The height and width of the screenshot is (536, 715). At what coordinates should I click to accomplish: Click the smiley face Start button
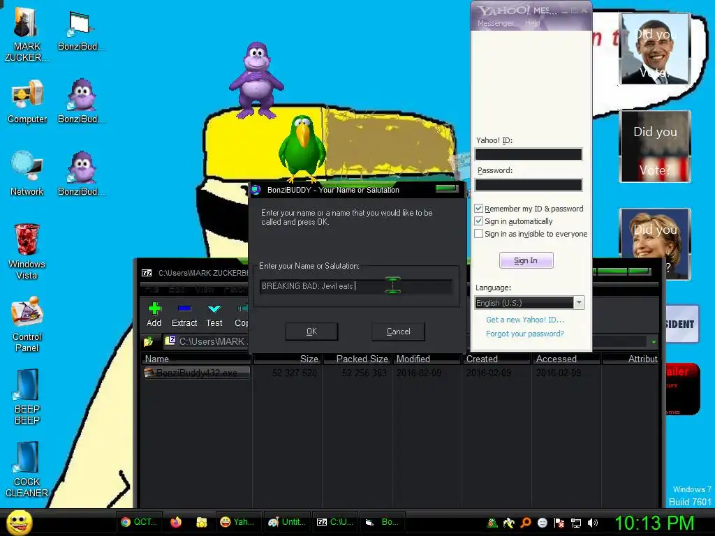point(19,522)
